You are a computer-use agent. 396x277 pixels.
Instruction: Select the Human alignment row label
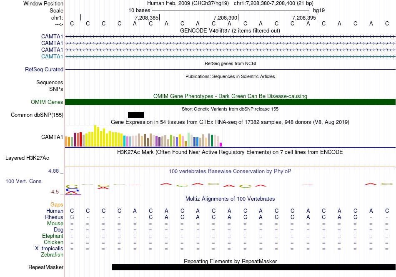coord(55,211)
